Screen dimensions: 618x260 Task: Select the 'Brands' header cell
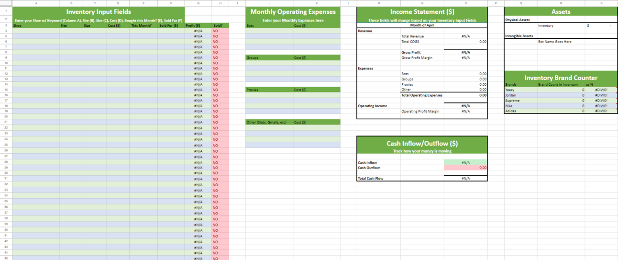[521, 84]
